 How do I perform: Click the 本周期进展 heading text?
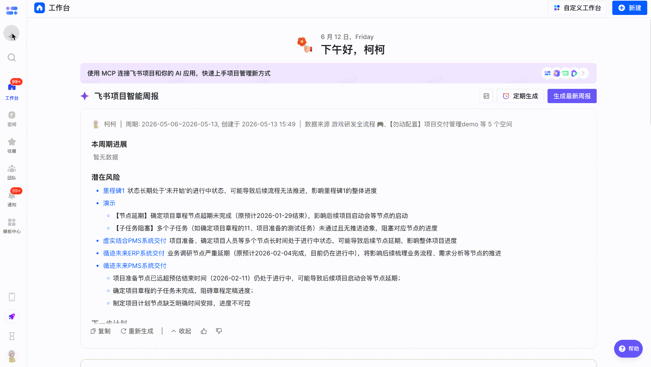(109, 144)
